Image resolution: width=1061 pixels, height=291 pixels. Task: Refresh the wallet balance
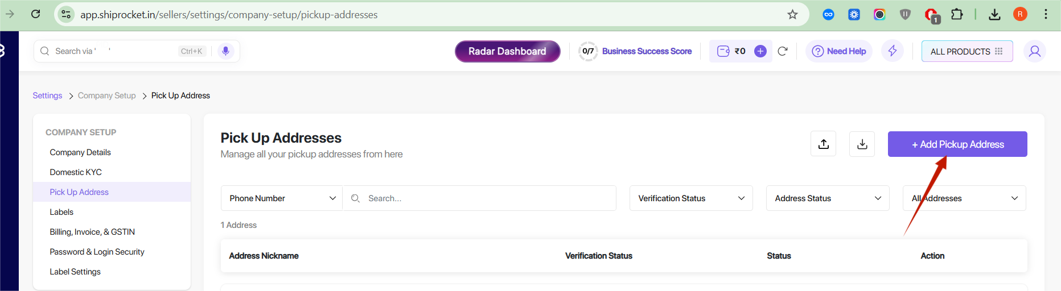pyautogui.click(x=783, y=51)
